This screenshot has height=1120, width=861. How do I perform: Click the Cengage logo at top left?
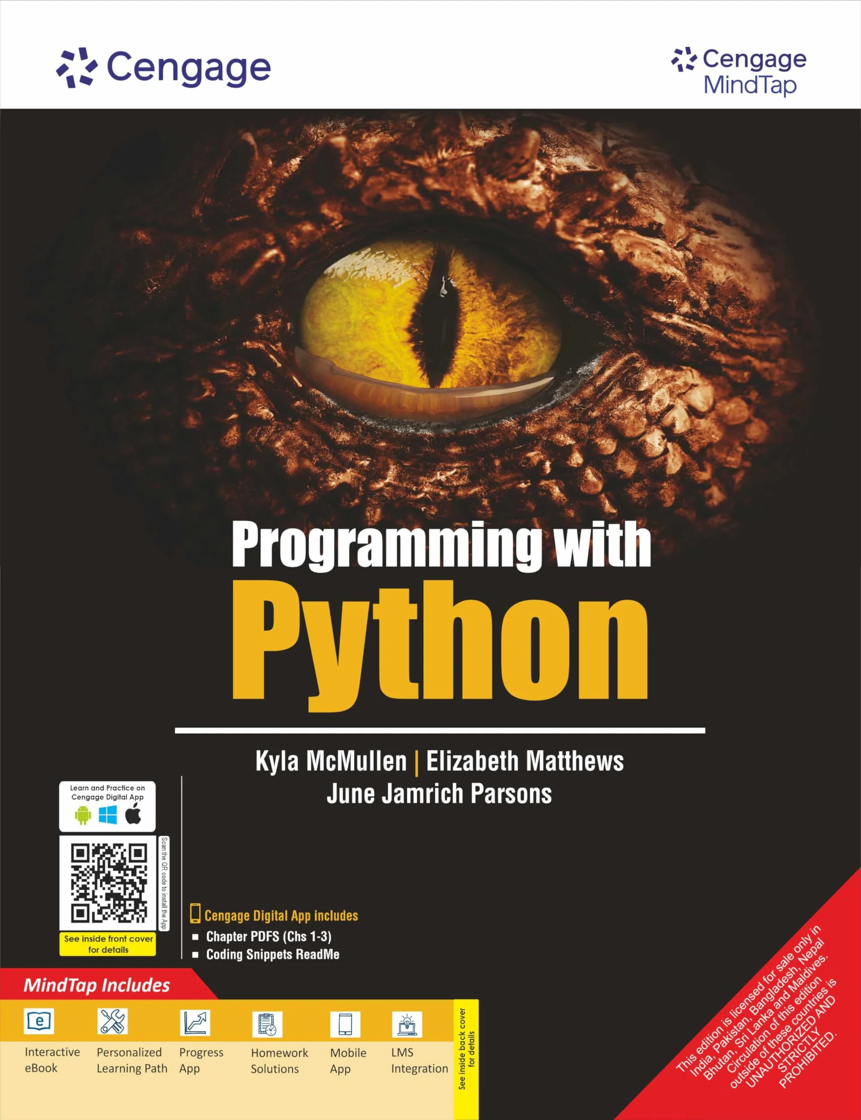164,68
